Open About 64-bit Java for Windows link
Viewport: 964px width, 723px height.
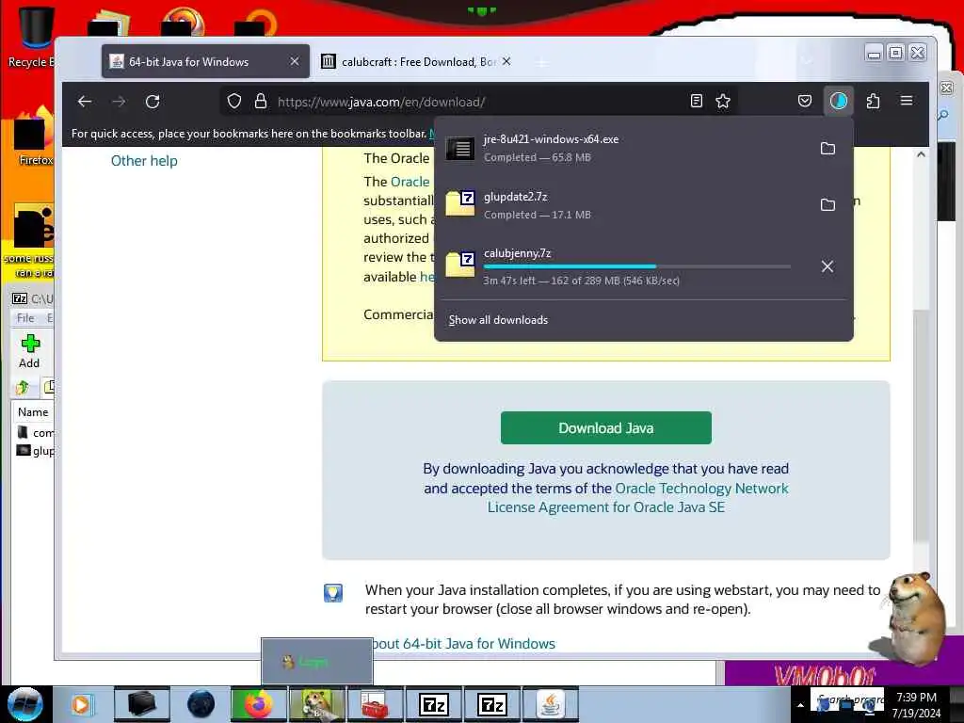(463, 644)
